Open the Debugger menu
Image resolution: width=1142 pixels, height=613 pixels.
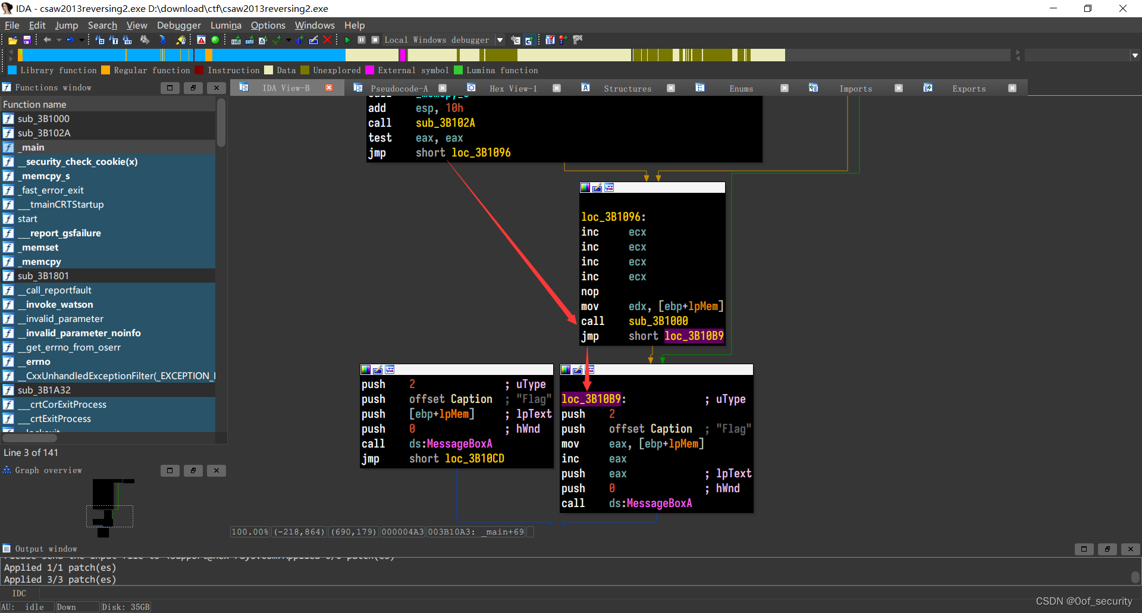click(178, 25)
